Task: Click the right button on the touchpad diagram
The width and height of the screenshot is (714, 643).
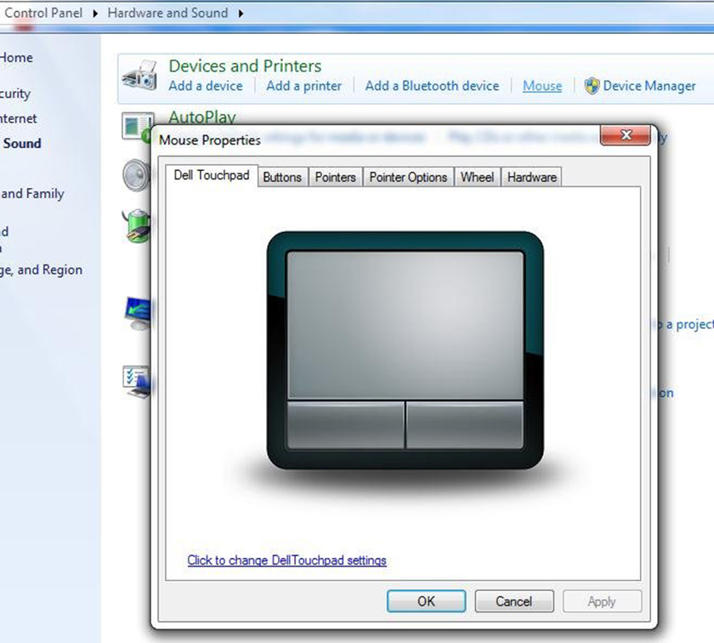Action: pos(466,424)
